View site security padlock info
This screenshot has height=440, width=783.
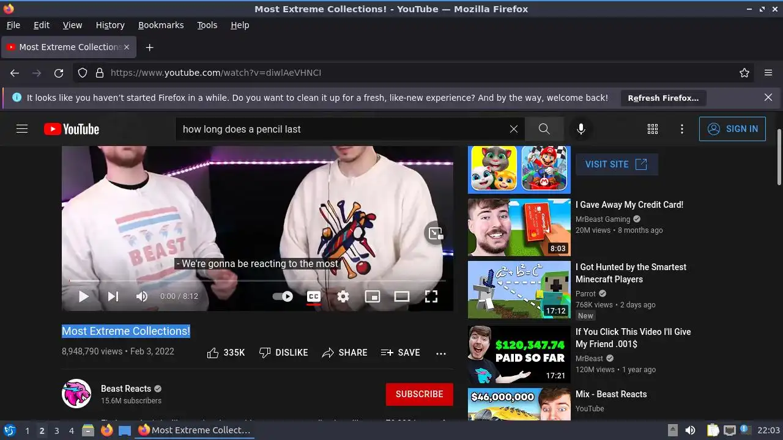coord(100,73)
